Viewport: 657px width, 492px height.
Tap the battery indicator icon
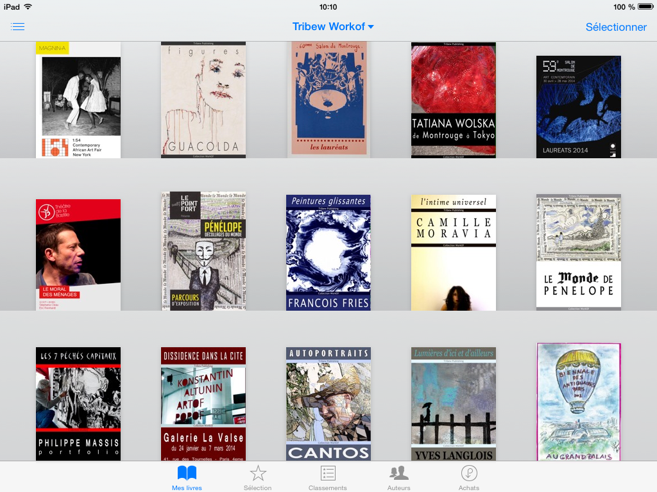(645, 6)
